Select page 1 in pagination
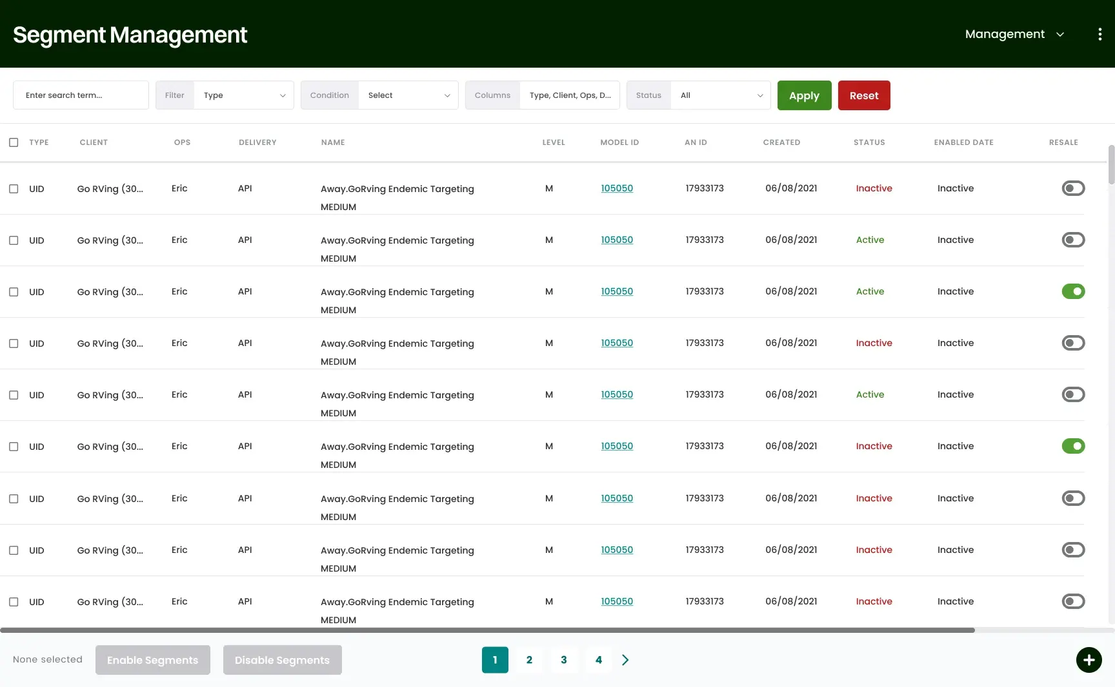This screenshot has width=1115, height=687. [495, 660]
